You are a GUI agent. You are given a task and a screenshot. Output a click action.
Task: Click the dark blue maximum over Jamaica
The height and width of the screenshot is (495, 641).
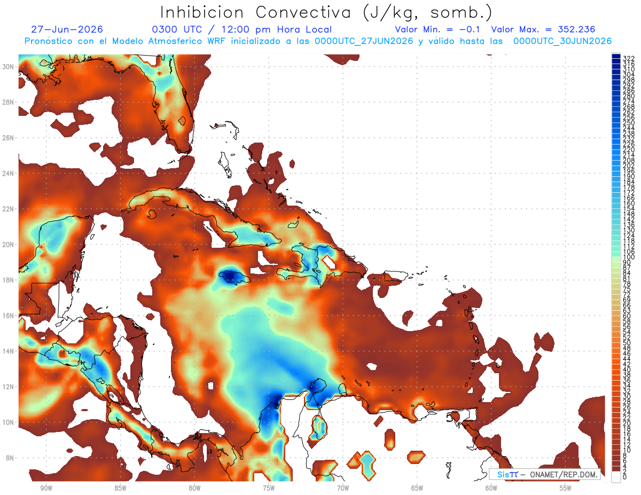click(230, 276)
